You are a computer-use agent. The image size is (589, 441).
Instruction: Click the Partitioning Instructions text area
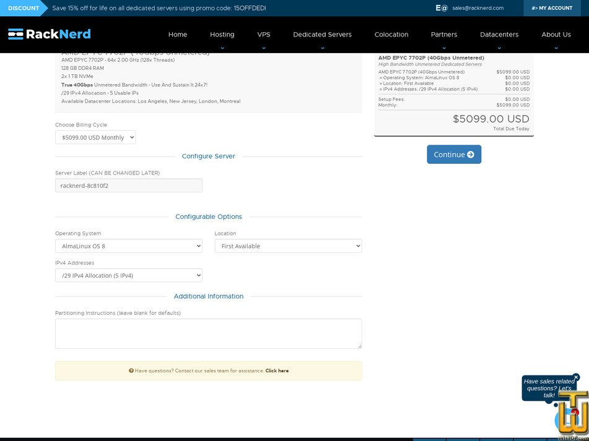[208, 333]
